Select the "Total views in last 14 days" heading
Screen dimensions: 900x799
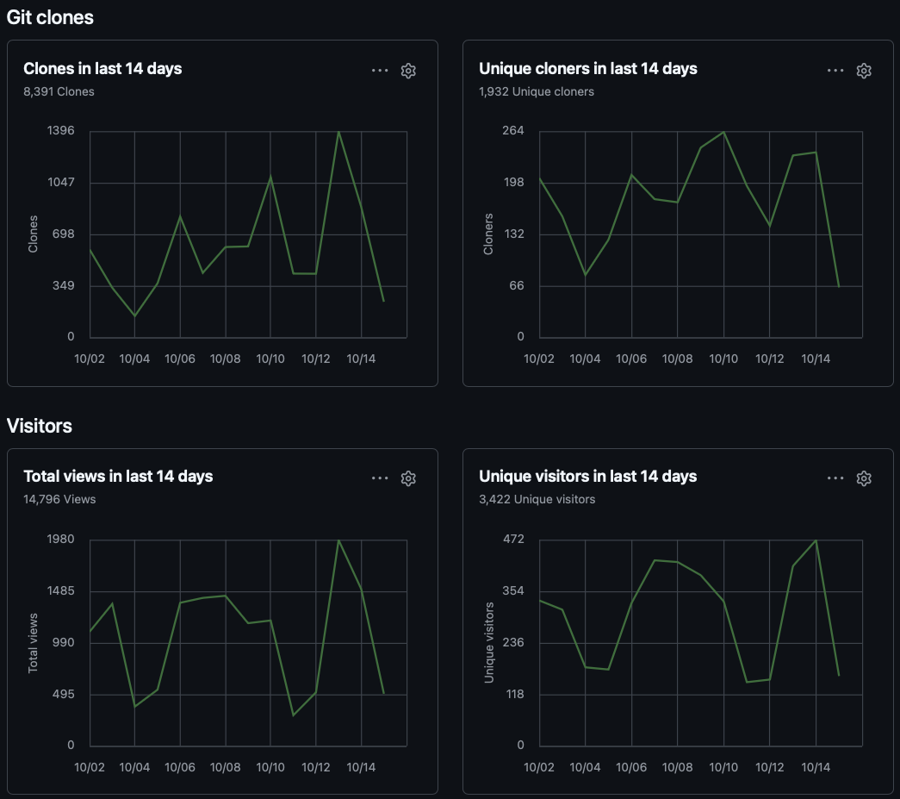click(118, 477)
